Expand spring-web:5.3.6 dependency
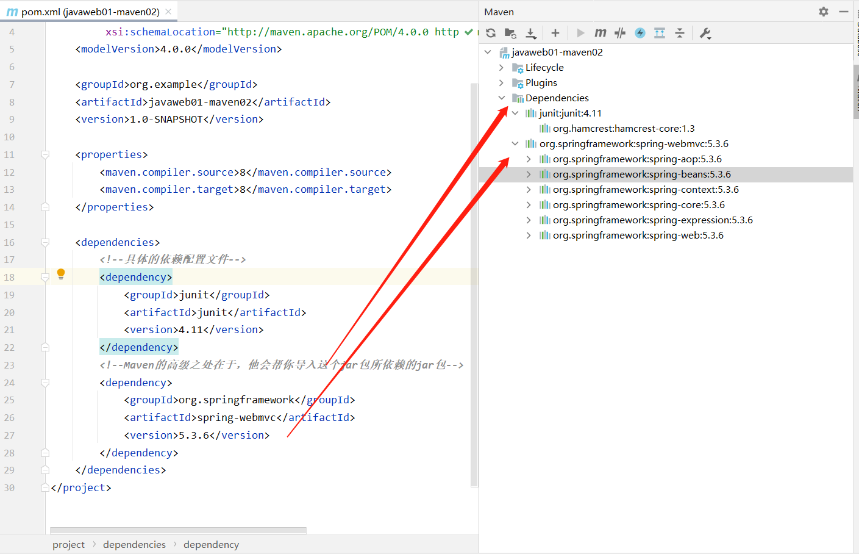The height and width of the screenshot is (554, 859). coord(529,236)
